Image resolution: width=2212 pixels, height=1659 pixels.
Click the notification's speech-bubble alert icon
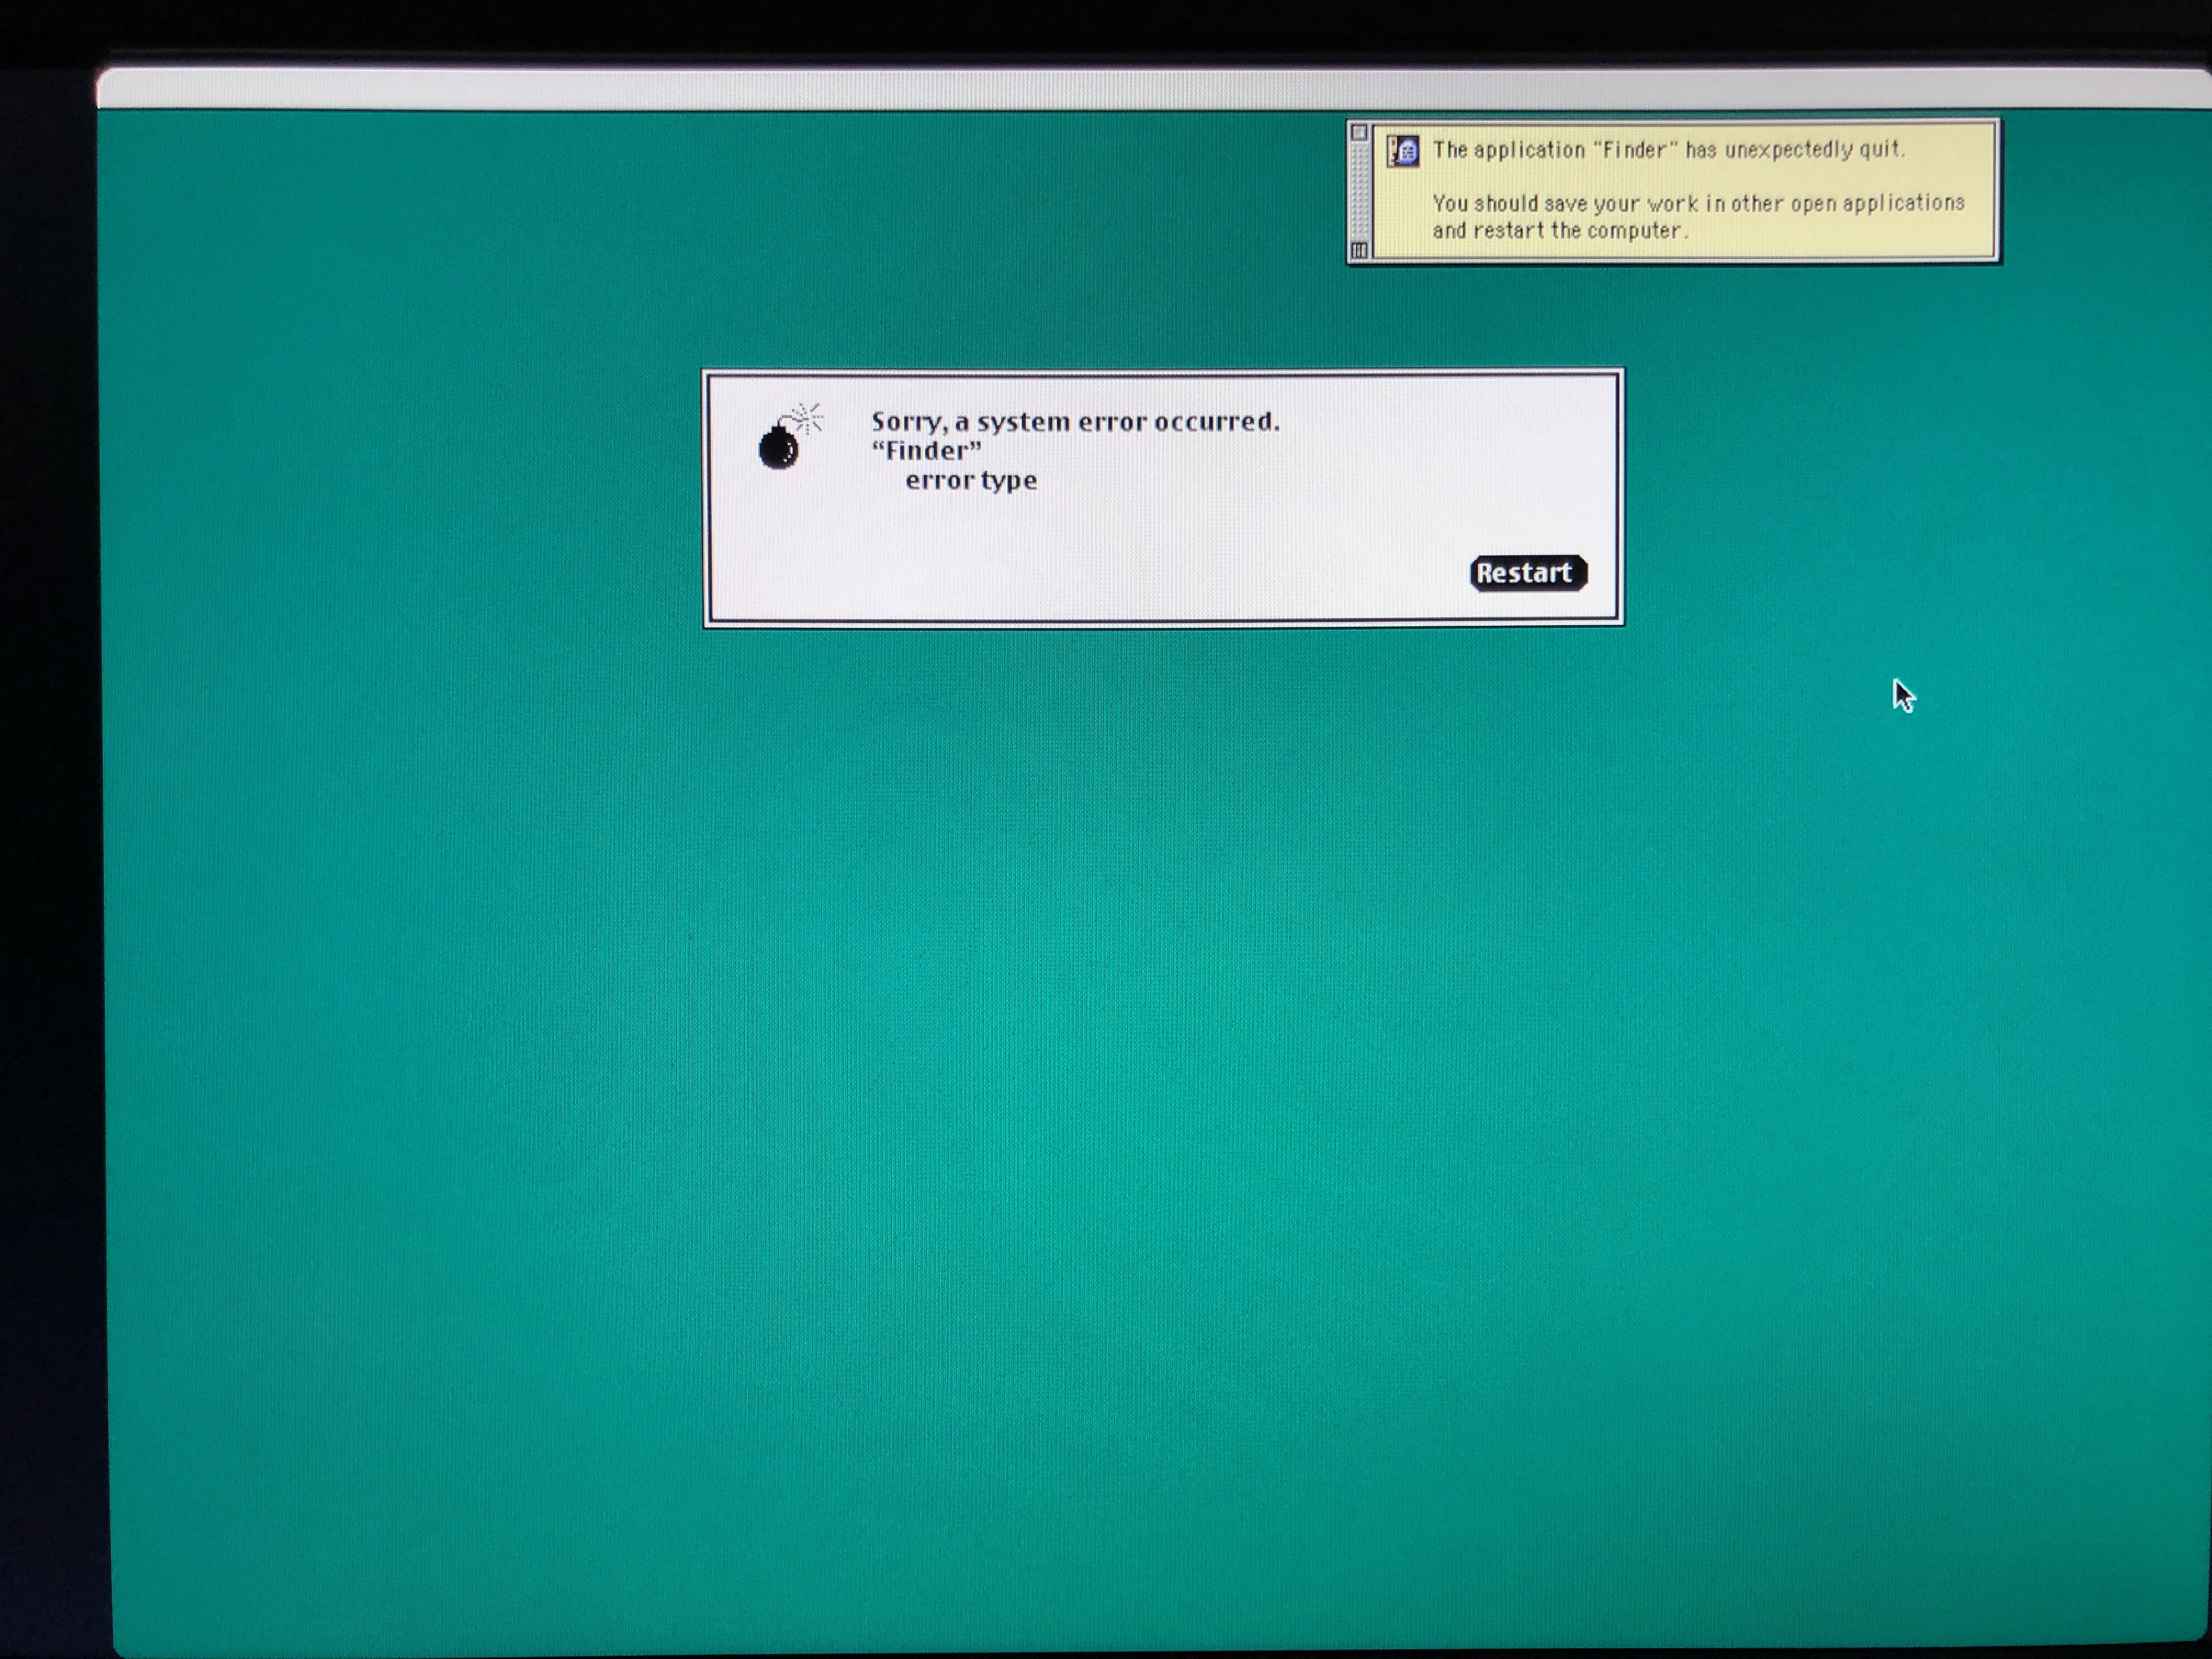tap(1403, 151)
